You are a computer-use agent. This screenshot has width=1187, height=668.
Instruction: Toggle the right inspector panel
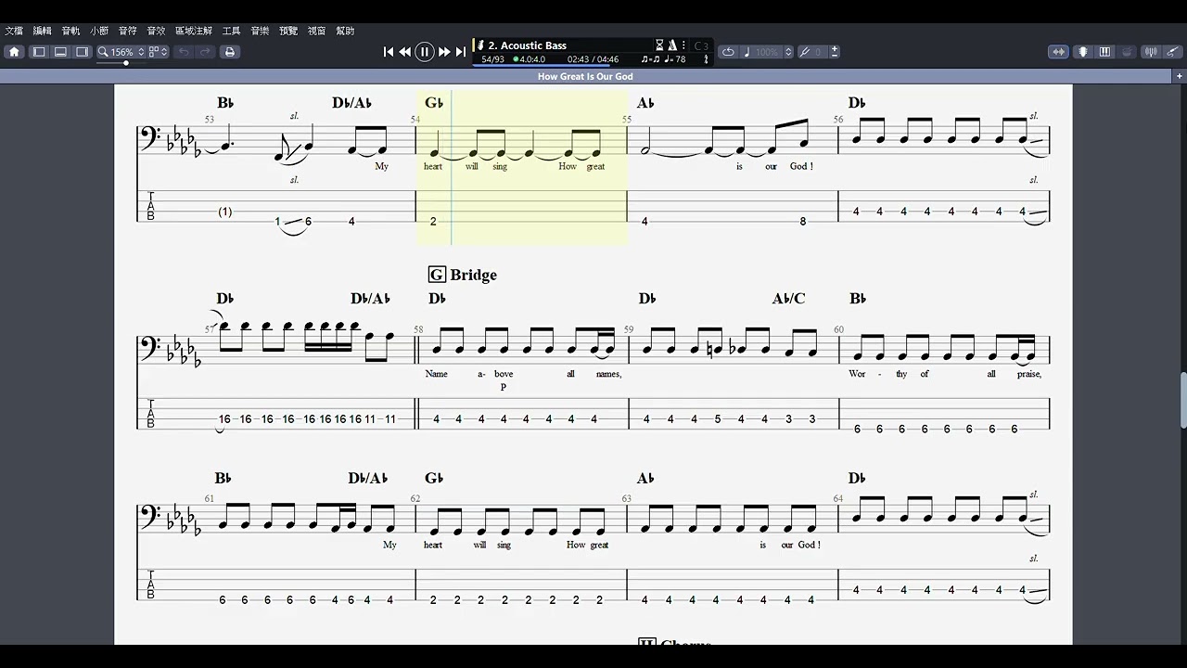coord(82,52)
